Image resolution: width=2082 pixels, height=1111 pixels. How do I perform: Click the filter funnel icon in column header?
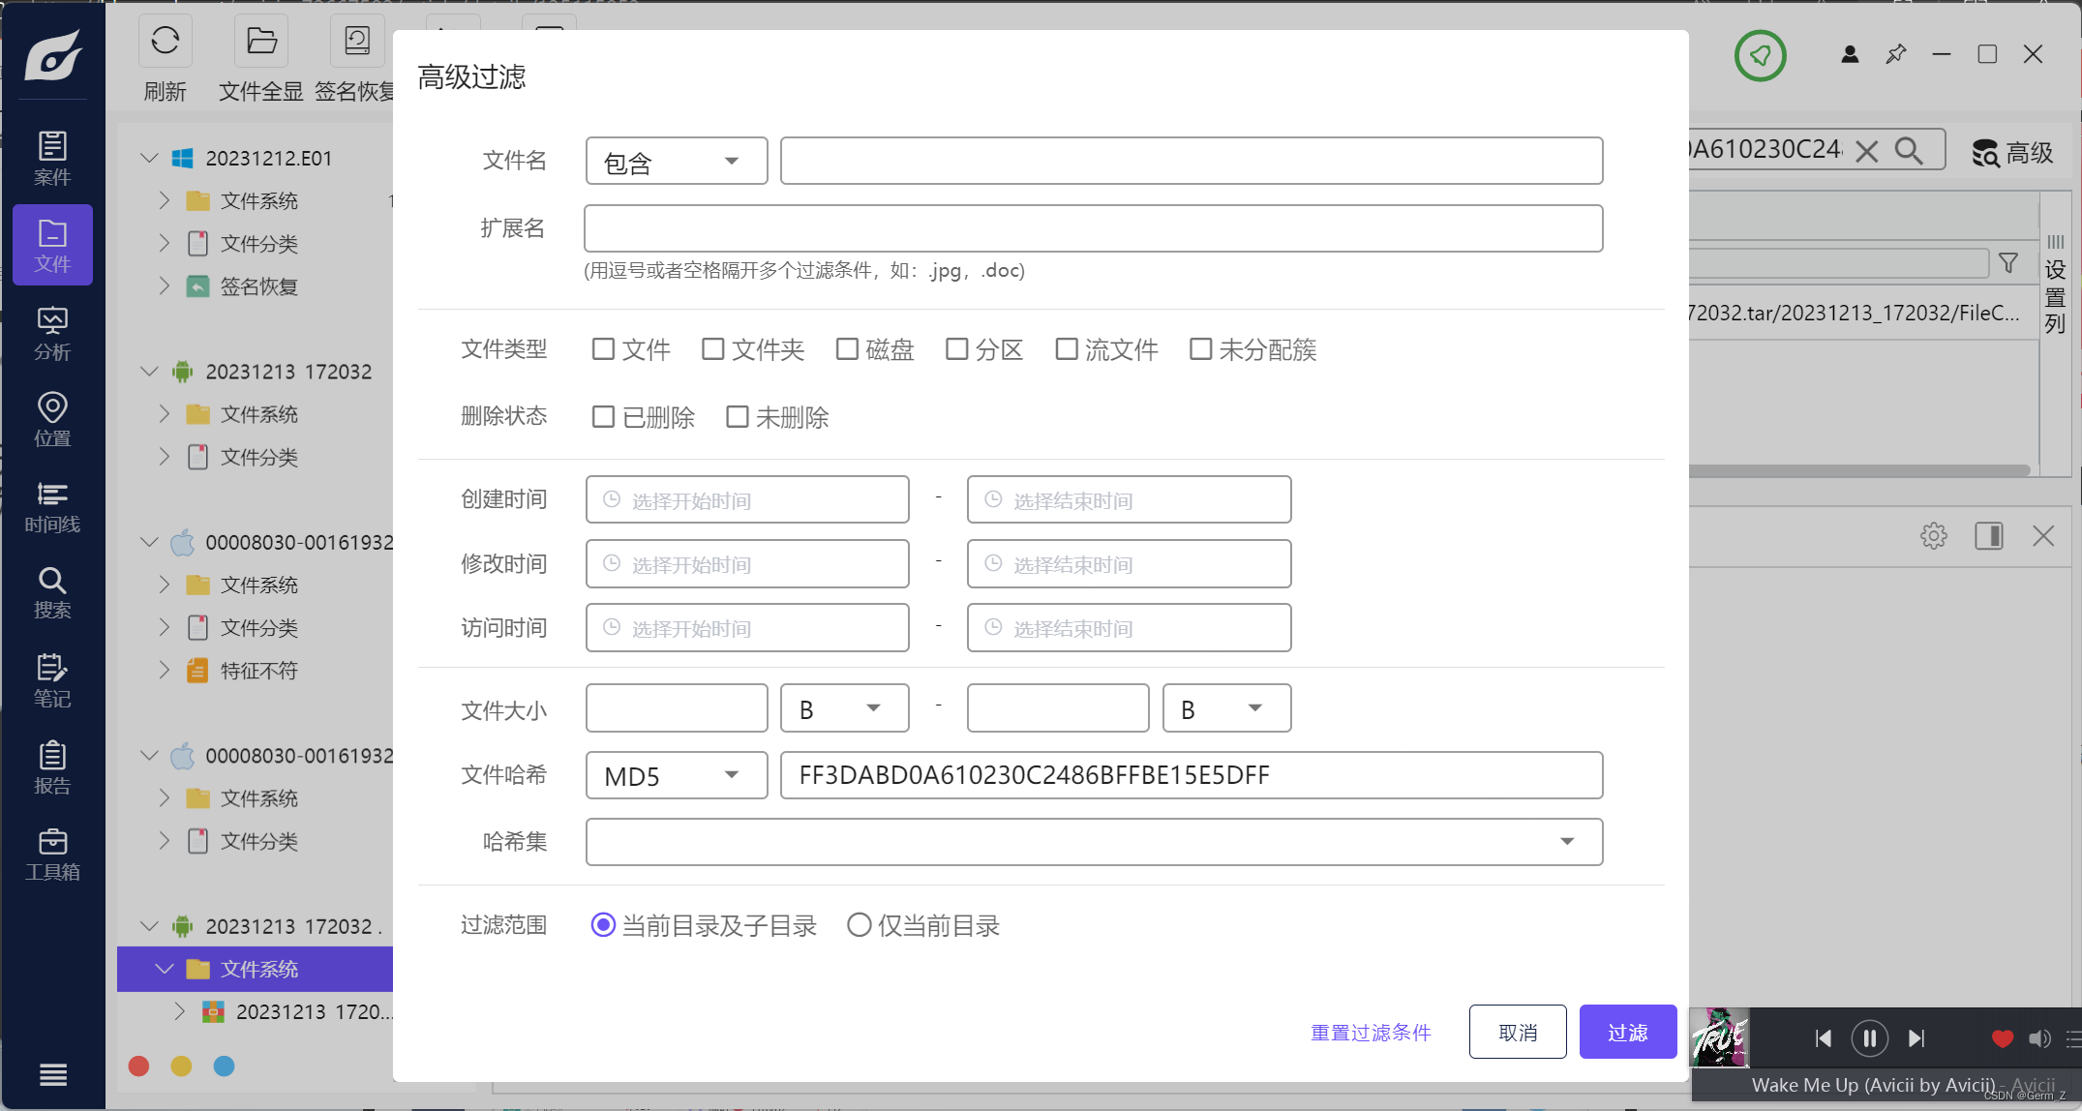coord(2008,263)
